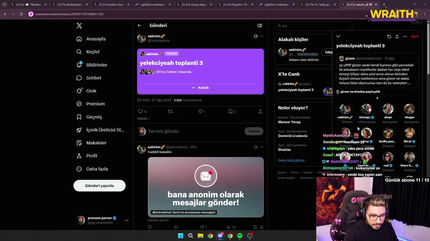Click aleys speaker avatar
The image size is (430, 241).
[x=388, y=109]
